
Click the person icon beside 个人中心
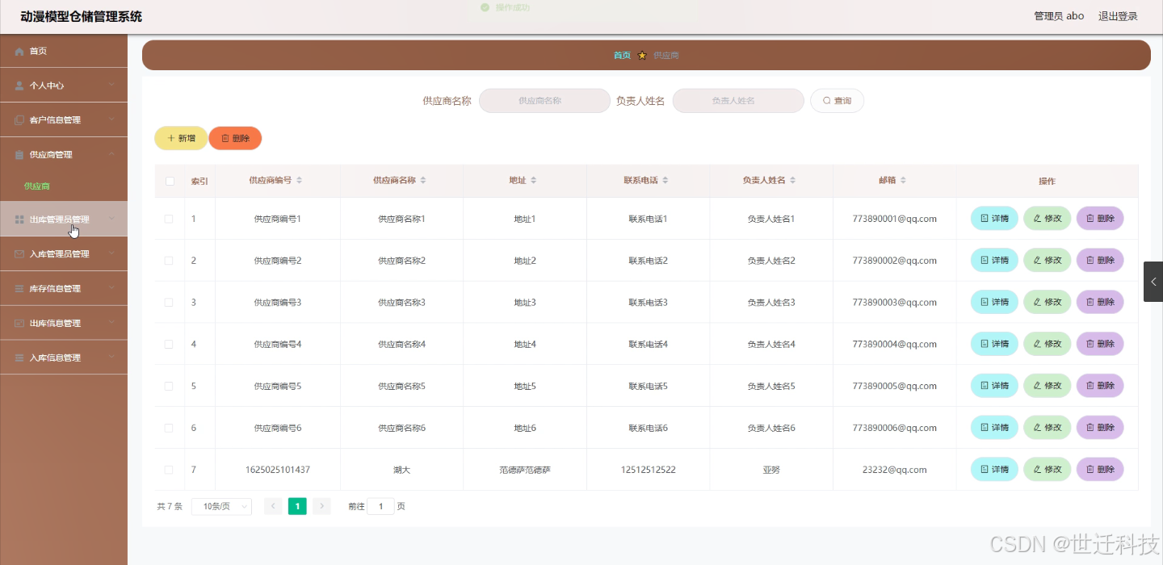19,86
